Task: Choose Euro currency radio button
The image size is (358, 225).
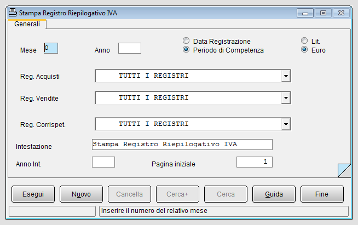Action: point(304,50)
